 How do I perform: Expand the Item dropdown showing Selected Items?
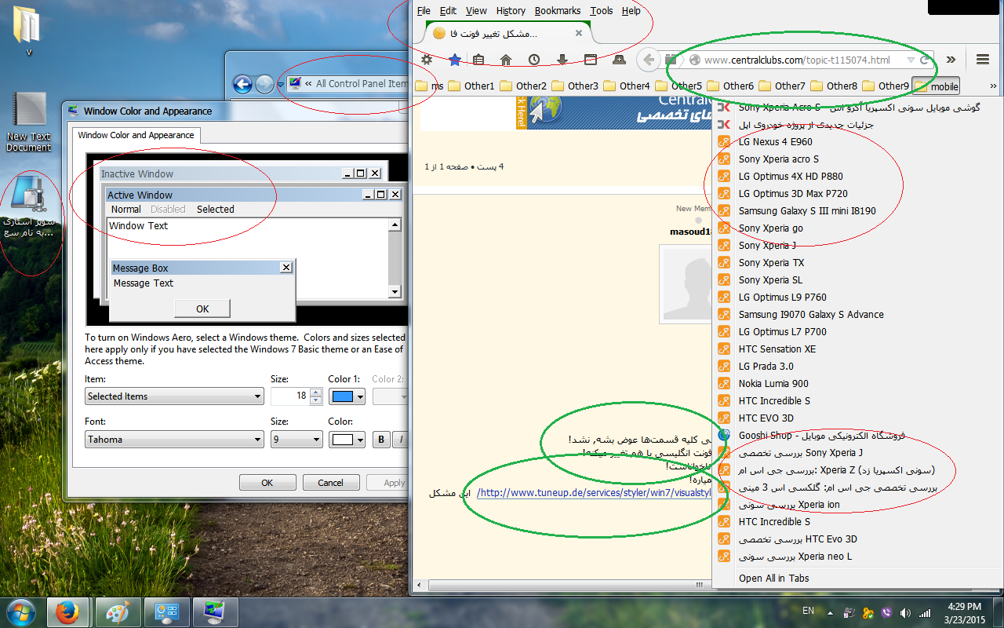(174, 396)
